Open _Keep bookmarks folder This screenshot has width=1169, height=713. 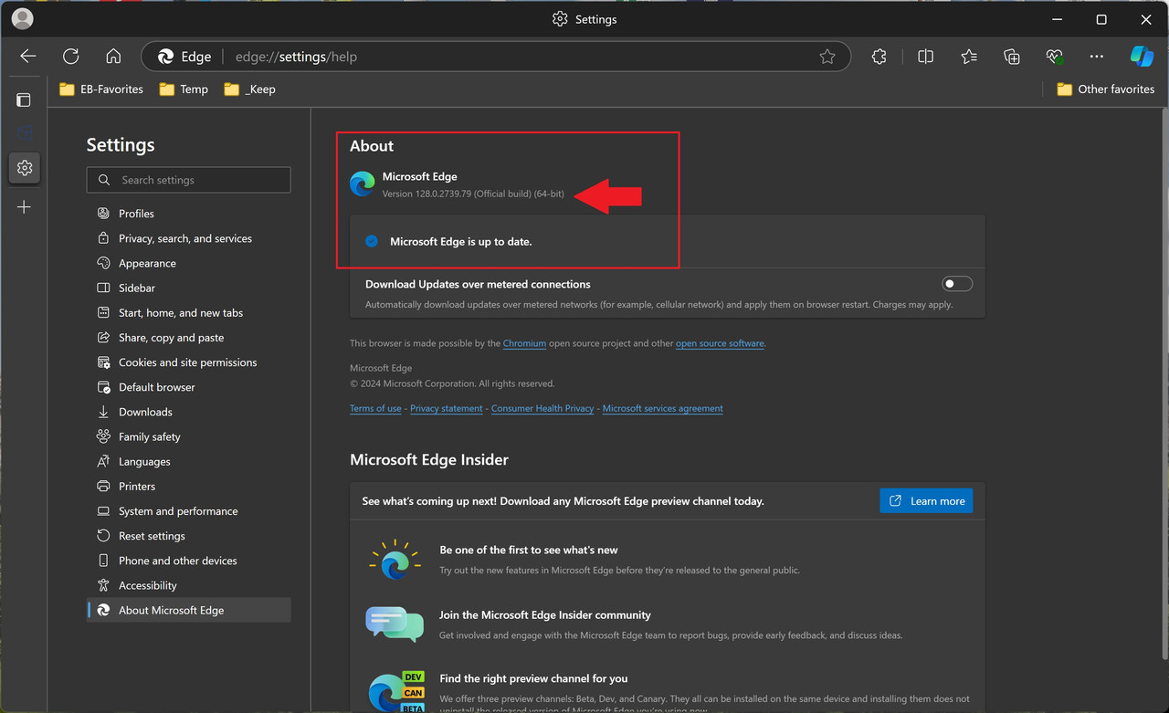[x=249, y=89]
